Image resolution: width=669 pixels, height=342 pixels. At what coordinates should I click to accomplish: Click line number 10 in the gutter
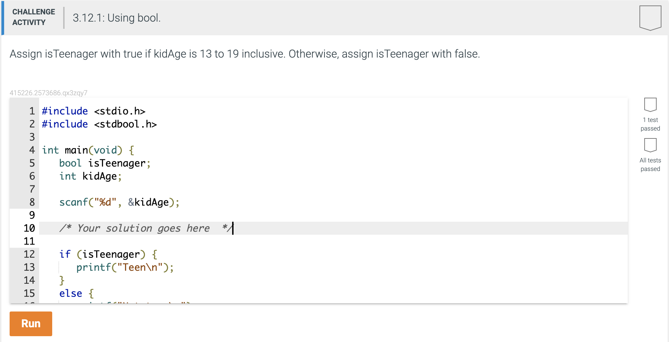click(x=29, y=228)
